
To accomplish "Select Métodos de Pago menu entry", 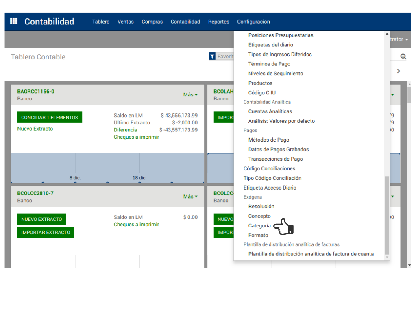I will click(x=268, y=140).
